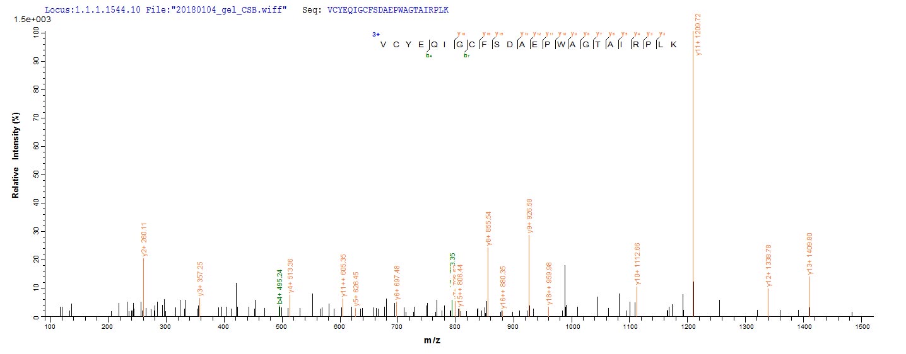Viewport: 906px width, 354px height.
Task: Click the blue 3+ charge state label
Action: pyautogui.click(x=375, y=35)
